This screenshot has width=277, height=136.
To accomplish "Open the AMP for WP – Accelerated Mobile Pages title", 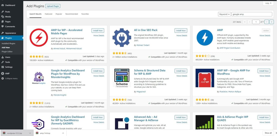I will coord(67,32).
